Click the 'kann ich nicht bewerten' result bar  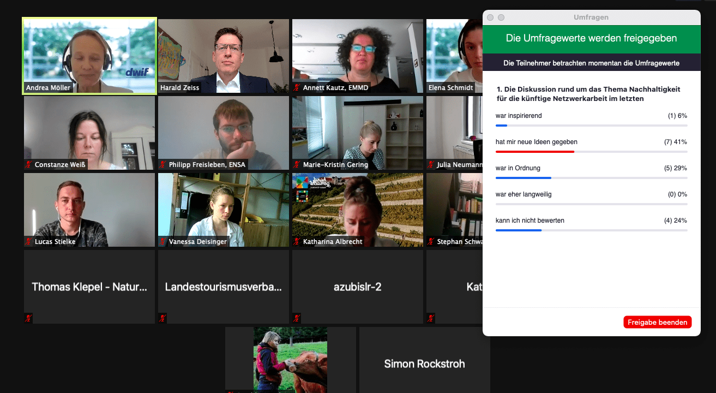point(591,230)
